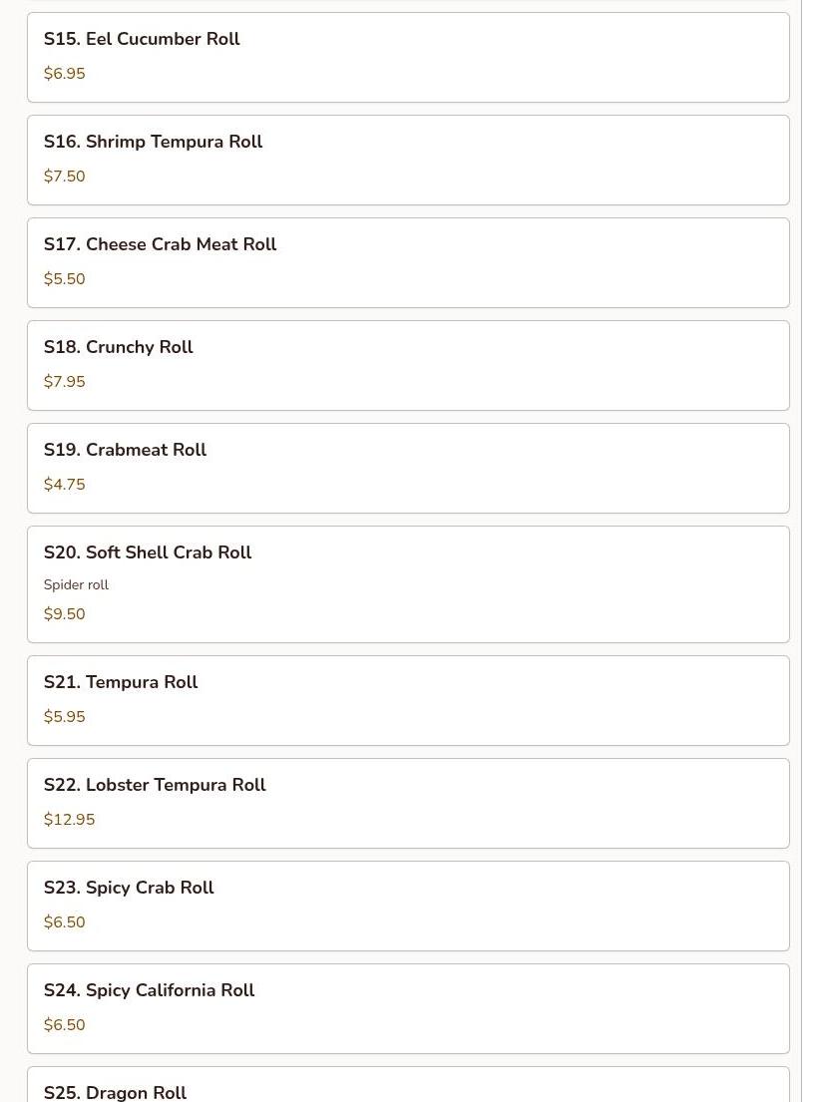Viewport: 822px width, 1102px height.
Task: Open S16. Shrimp Tempura Roll card
Action: pyautogui.click(x=408, y=161)
